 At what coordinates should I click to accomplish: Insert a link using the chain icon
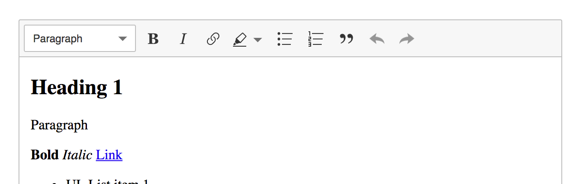coord(213,39)
